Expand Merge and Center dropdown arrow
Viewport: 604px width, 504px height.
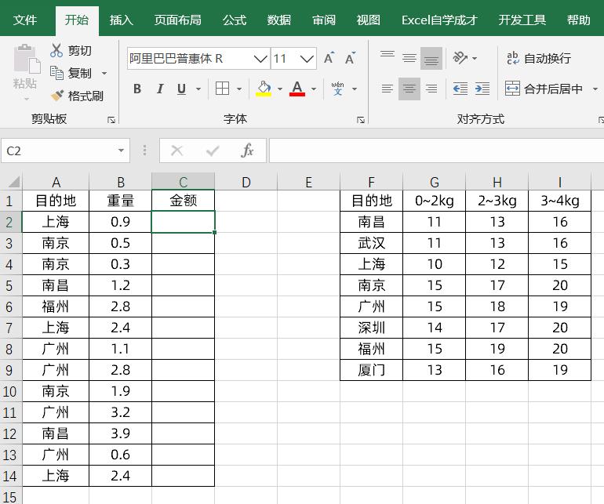click(x=595, y=89)
